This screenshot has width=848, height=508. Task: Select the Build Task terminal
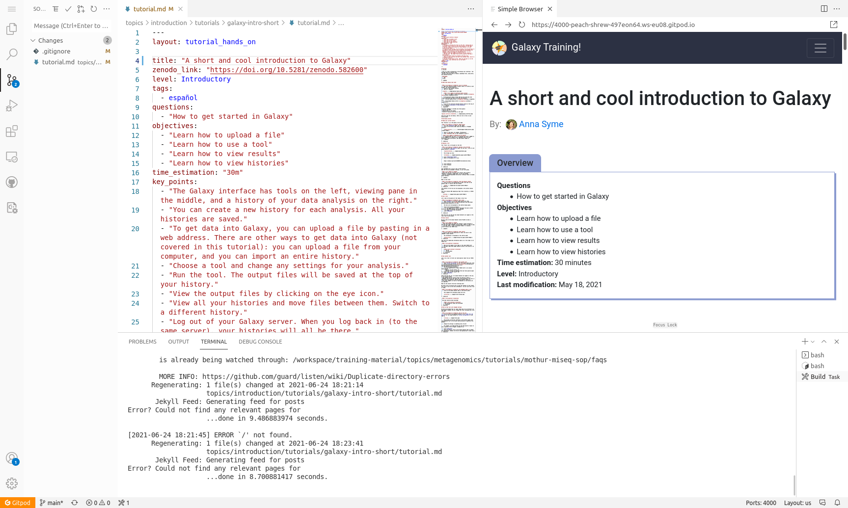pos(821,376)
